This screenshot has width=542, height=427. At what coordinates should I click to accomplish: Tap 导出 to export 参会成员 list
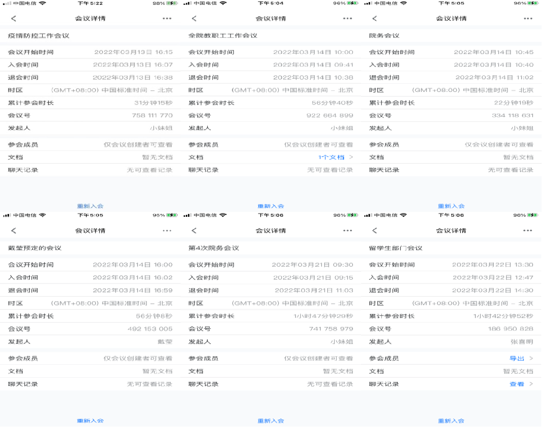(x=518, y=358)
